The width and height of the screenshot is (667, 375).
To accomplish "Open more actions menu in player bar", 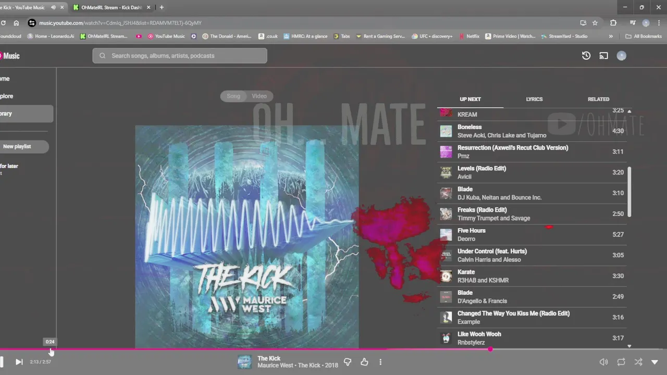I will [380, 362].
